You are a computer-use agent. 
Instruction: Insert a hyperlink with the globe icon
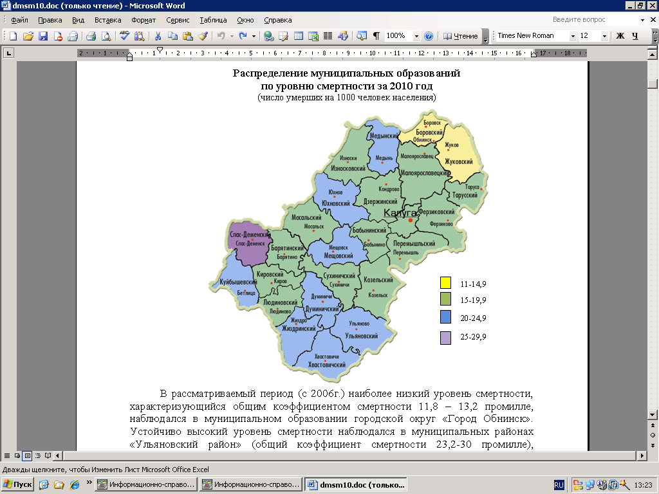(268, 36)
